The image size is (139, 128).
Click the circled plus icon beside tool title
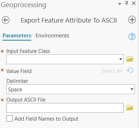tap(132, 20)
